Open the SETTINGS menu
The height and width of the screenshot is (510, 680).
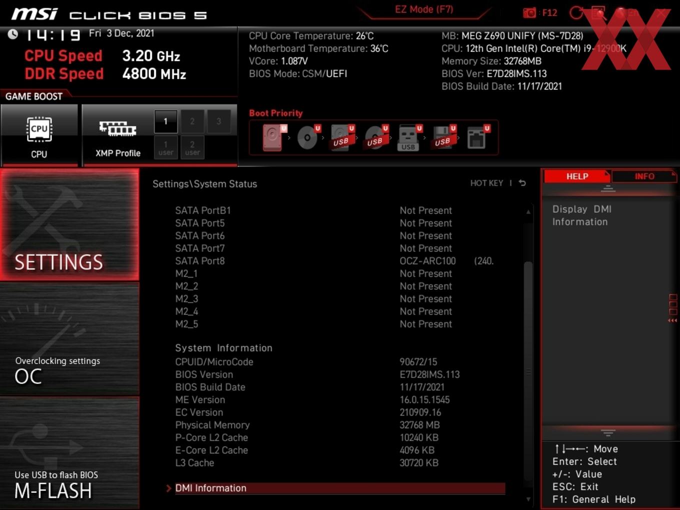[x=70, y=224]
